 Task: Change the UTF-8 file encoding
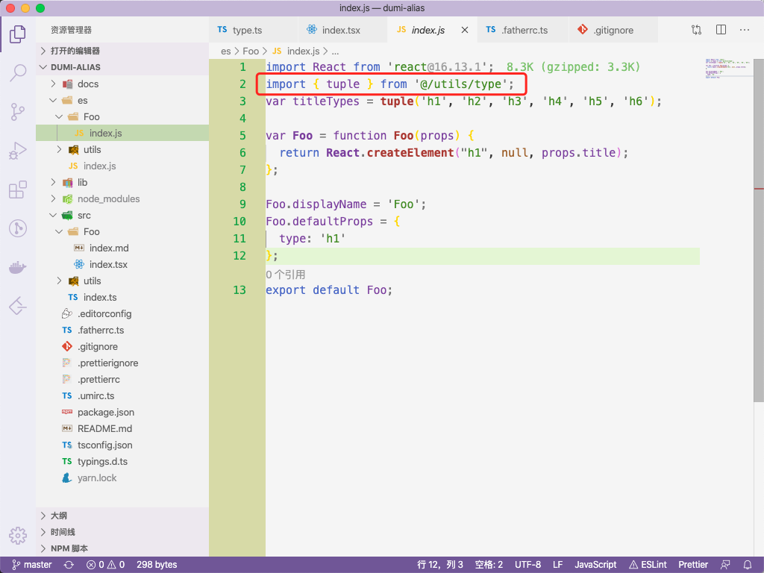527,565
